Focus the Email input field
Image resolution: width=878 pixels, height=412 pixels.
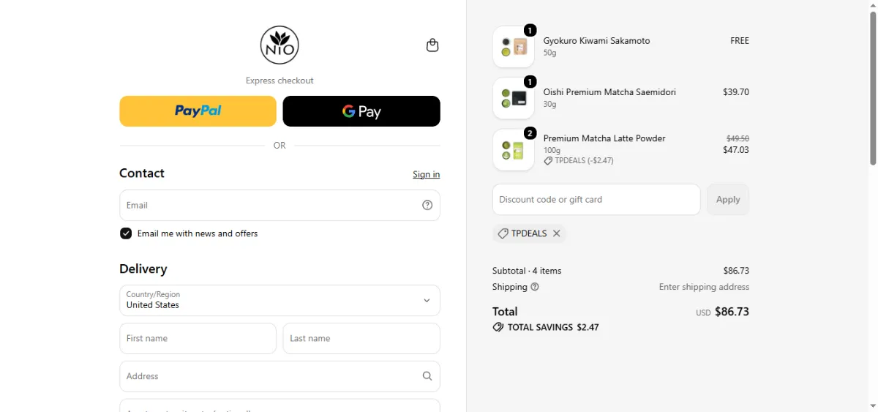coord(279,205)
